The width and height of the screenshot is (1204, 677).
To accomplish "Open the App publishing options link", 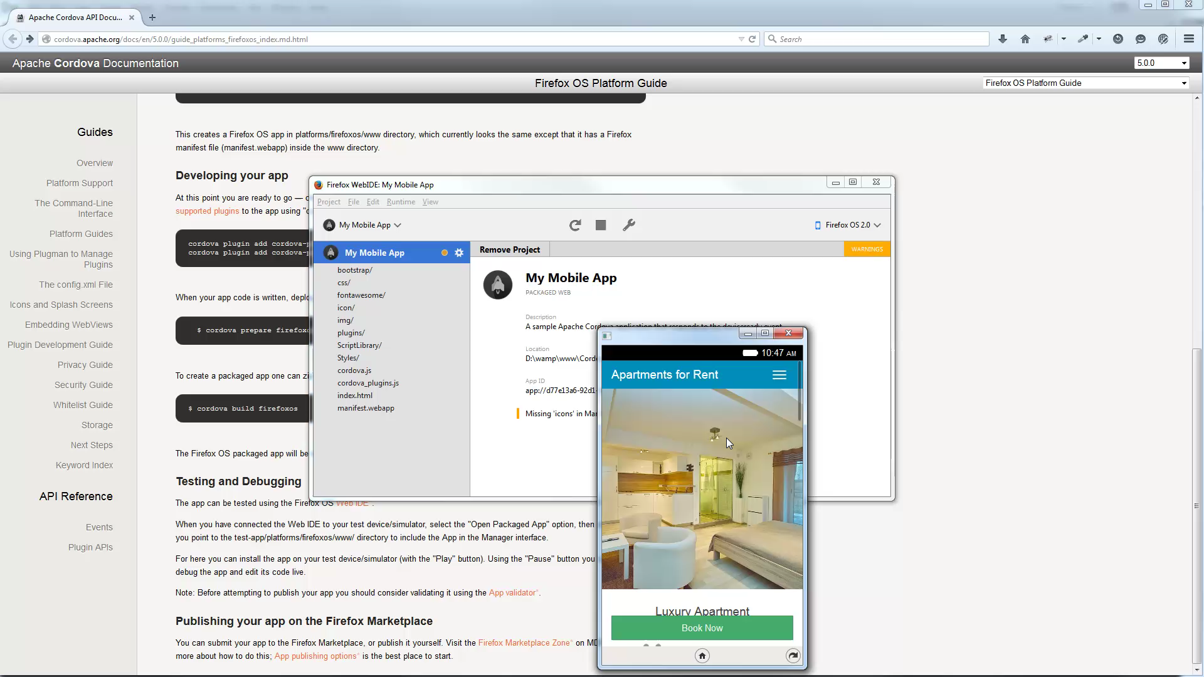I will coord(315,656).
